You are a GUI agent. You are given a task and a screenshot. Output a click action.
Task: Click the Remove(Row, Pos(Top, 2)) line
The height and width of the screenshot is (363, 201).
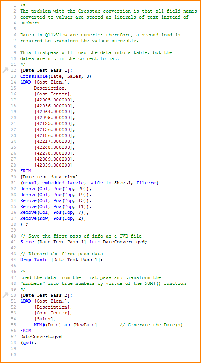pyautogui.click(x=53, y=218)
